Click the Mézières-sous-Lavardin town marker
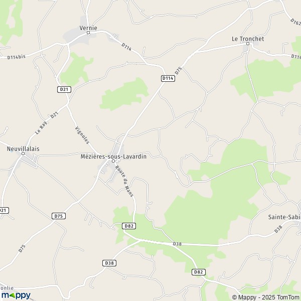 coord(113,161)
